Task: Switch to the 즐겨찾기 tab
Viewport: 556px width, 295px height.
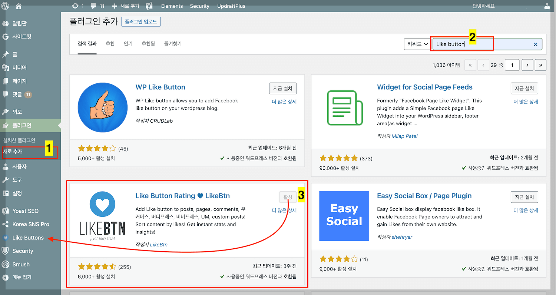Action: pyautogui.click(x=173, y=44)
